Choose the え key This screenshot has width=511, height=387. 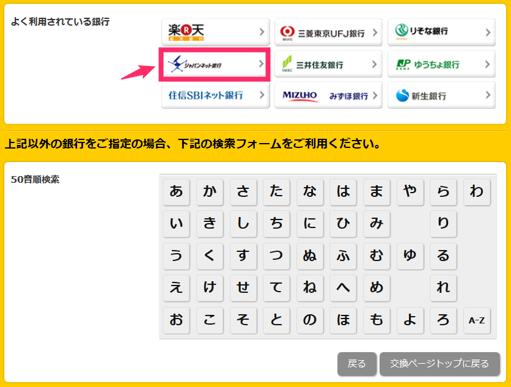tap(176, 288)
